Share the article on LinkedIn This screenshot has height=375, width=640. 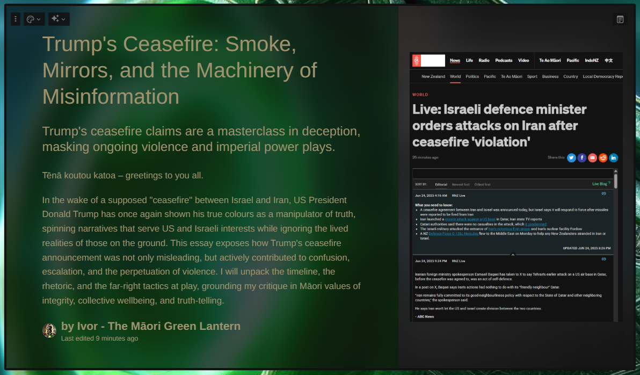pyautogui.click(x=613, y=157)
